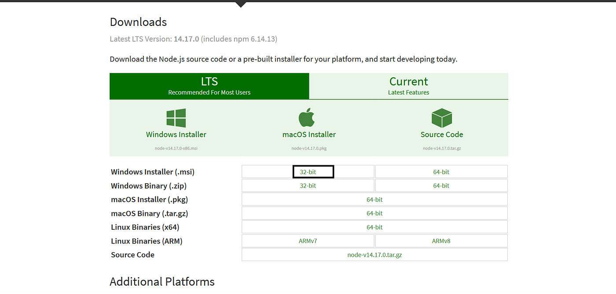Click the Additional Platforms heading
This screenshot has height=294, width=616.
click(162, 282)
